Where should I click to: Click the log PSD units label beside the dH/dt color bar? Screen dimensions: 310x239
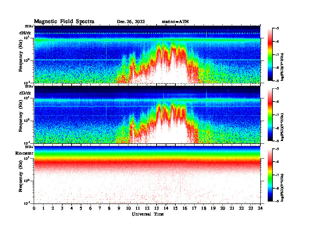point(282,67)
